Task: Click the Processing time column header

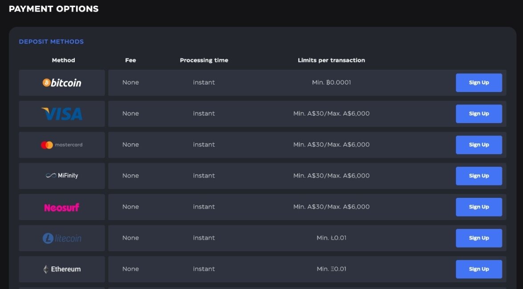Action: click(204, 60)
